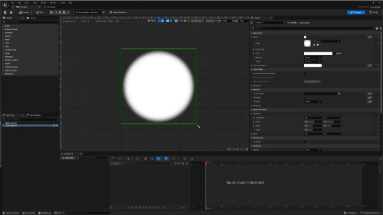383x215 pixels.
Task: Click the green Play button
Action: 51,12
